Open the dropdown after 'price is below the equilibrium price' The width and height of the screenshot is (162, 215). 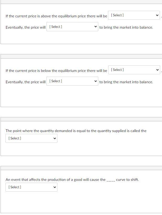click(134, 70)
